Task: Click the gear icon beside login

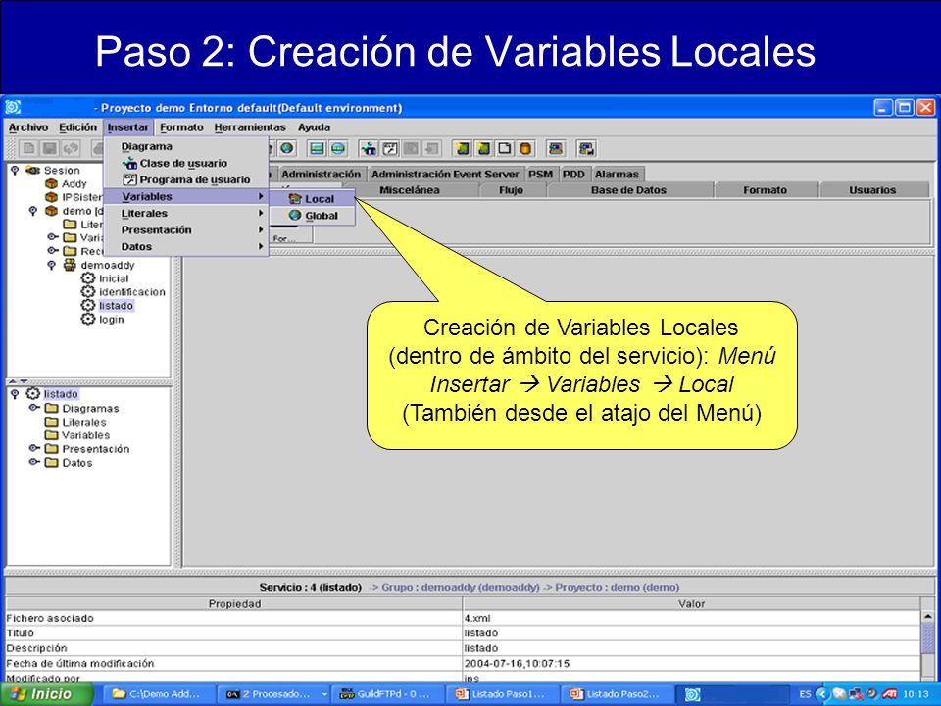Action: pos(88,319)
